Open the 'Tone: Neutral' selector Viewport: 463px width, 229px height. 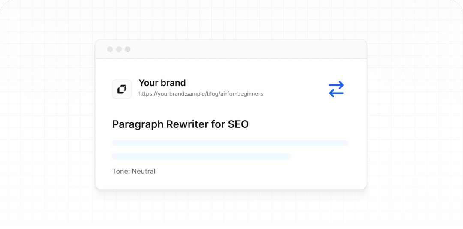coord(134,171)
